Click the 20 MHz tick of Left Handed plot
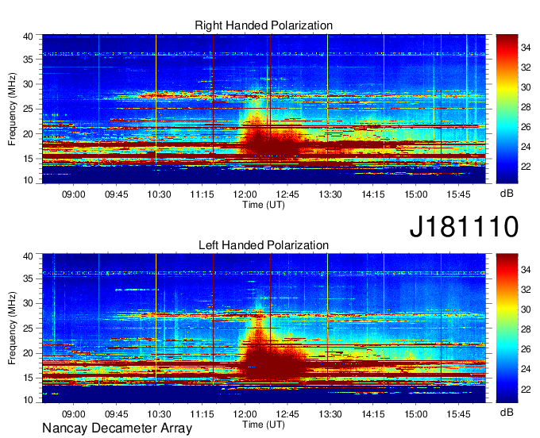Screen dimensions: 540x438 pos(28,353)
